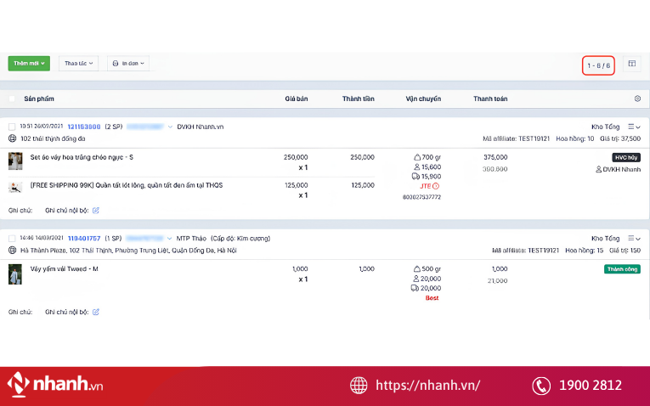
Task: Click the Giá bán column header
Action: pyautogui.click(x=297, y=99)
